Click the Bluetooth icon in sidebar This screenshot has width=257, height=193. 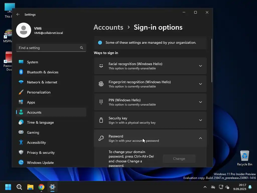point(21,72)
